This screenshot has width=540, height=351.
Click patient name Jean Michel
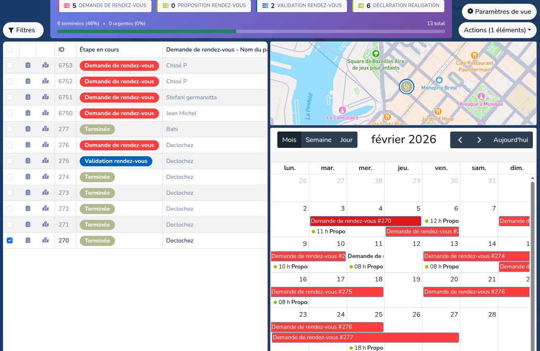point(181,113)
